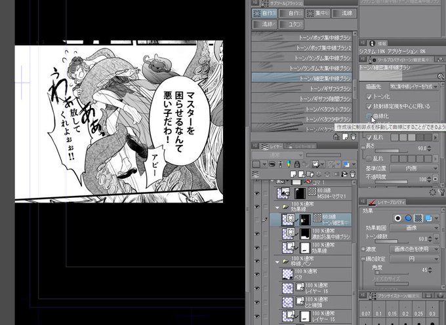Screen dimensions: 446x325
Task: Click the layer color change icon
Action: [346, 164]
